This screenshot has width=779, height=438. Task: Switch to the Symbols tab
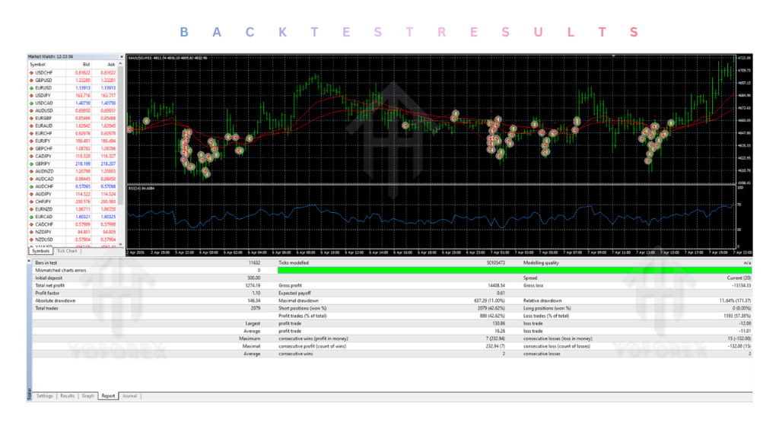(x=41, y=251)
